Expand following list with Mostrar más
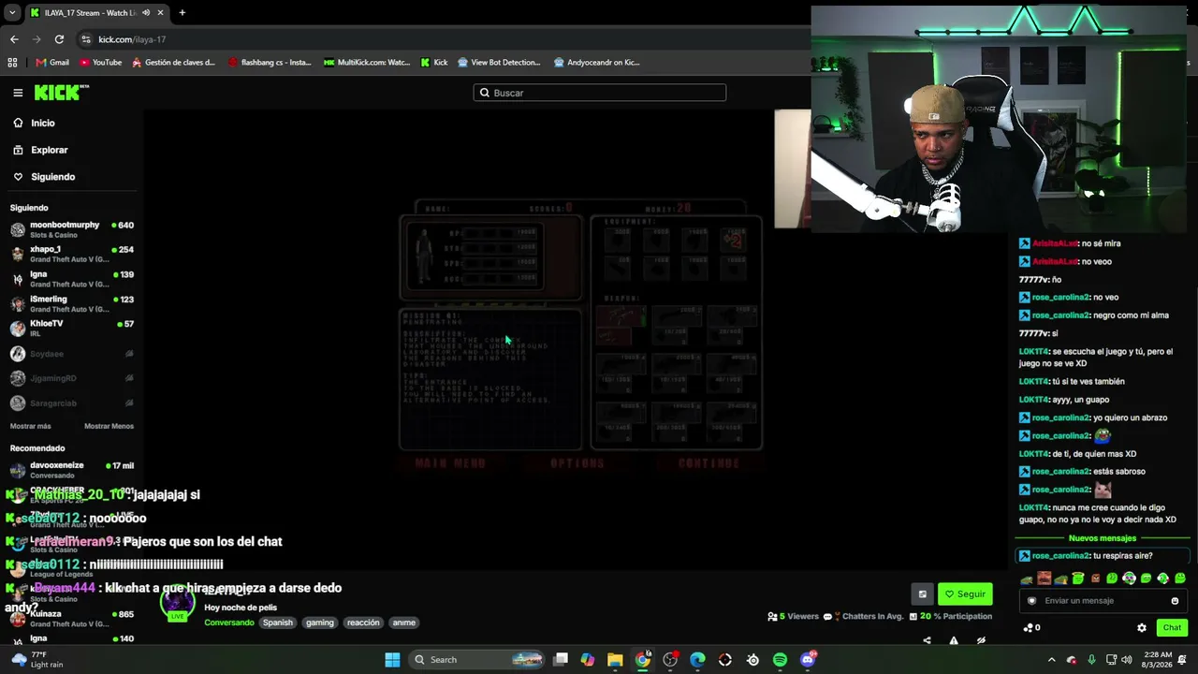 pyautogui.click(x=31, y=426)
